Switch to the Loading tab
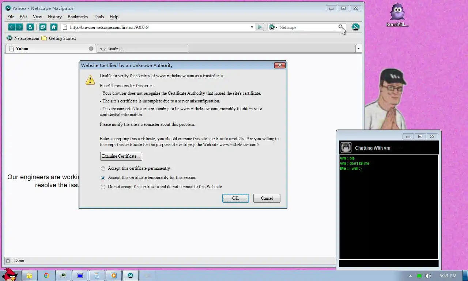The width and height of the screenshot is (468, 281). click(x=143, y=48)
